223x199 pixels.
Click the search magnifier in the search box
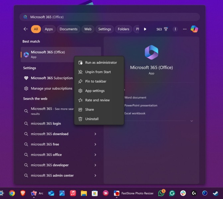pyautogui.click(x=25, y=17)
